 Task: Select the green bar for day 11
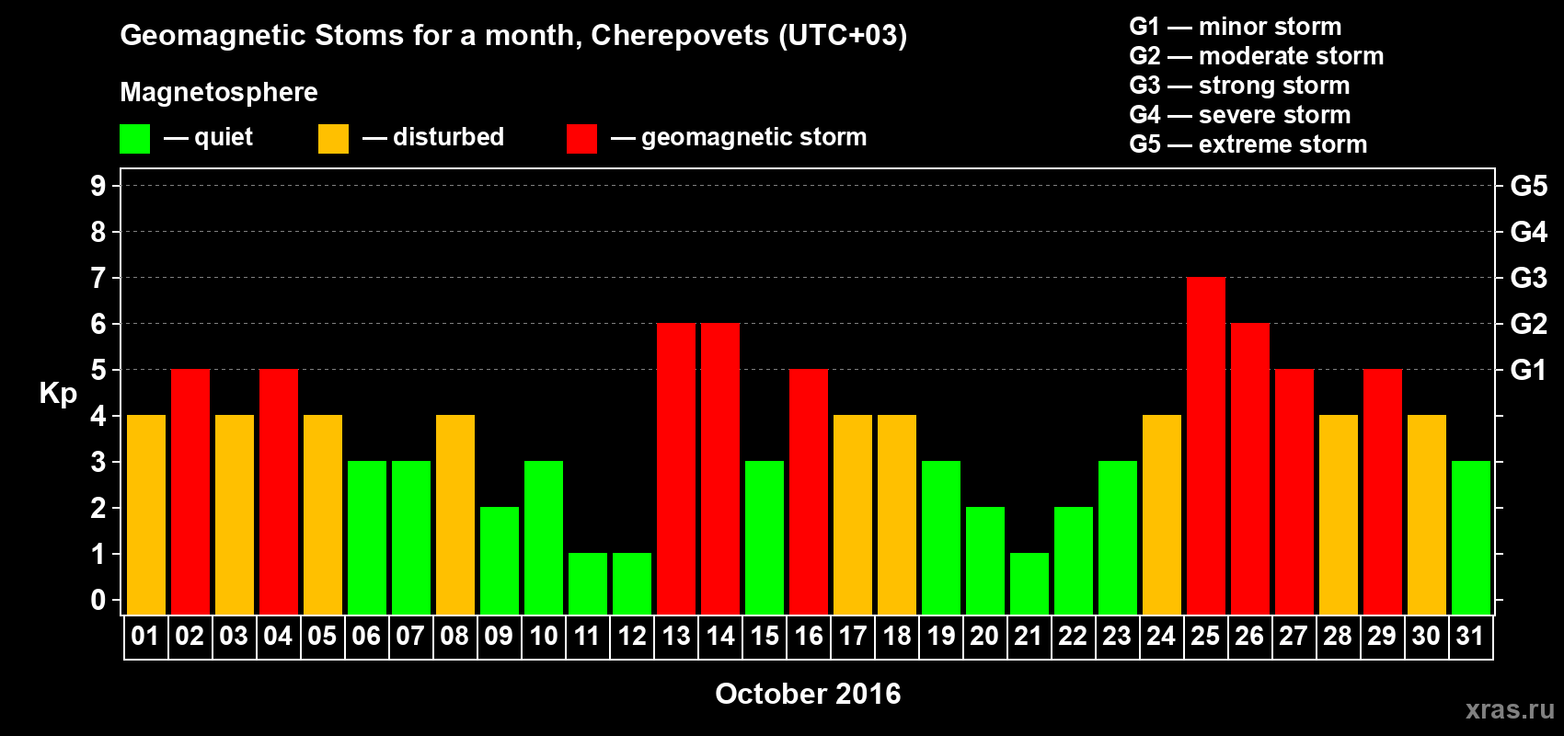588,583
